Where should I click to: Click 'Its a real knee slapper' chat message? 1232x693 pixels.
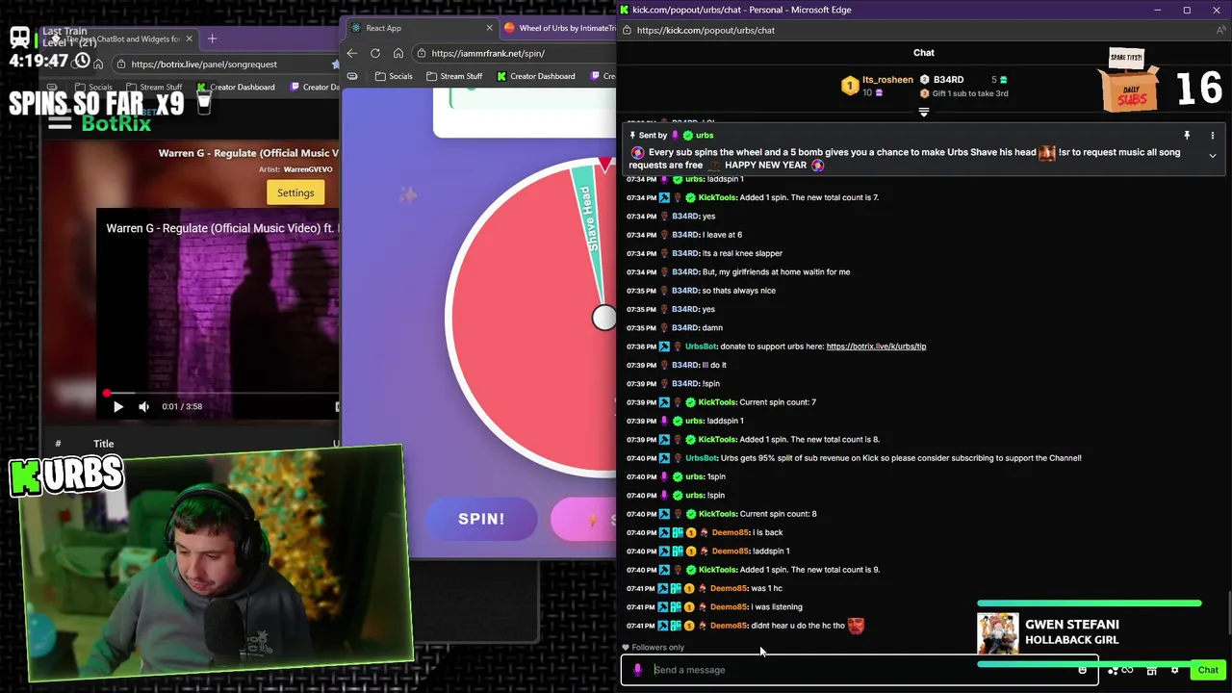tap(742, 253)
